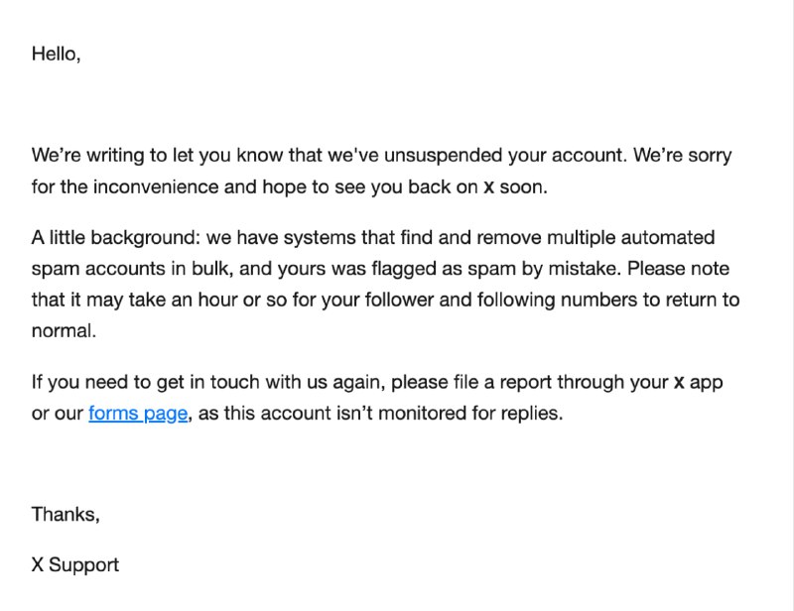Click the 'Thanks,' closing line

tap(66, 515)
